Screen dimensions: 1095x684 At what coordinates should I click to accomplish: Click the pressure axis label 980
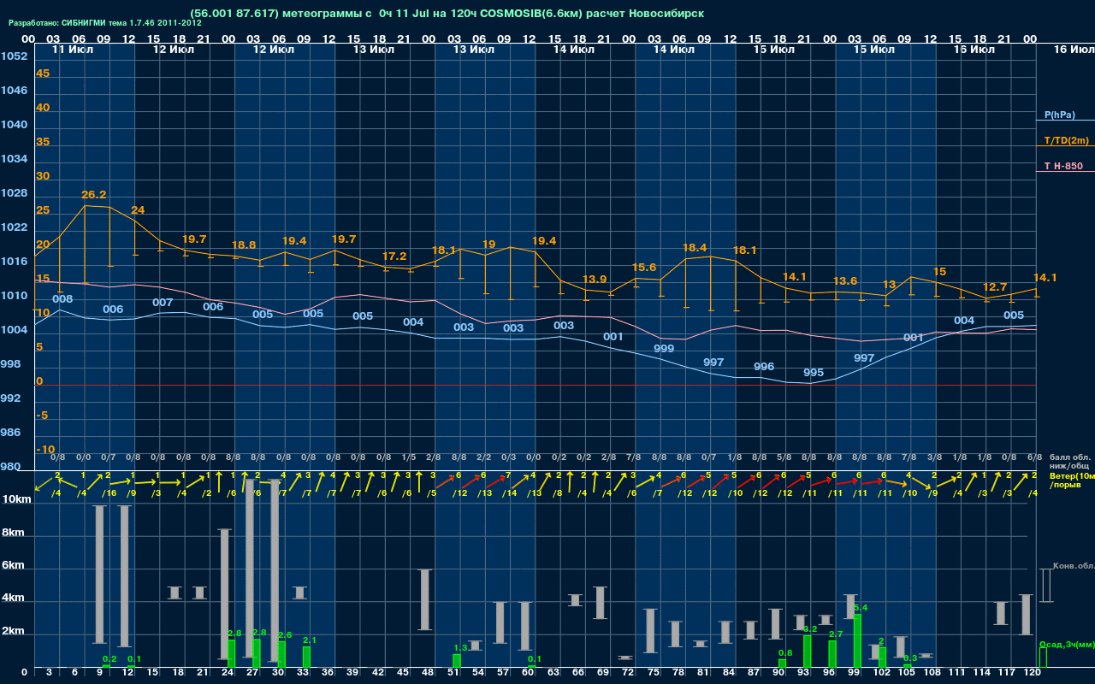(x=11, y=467)
